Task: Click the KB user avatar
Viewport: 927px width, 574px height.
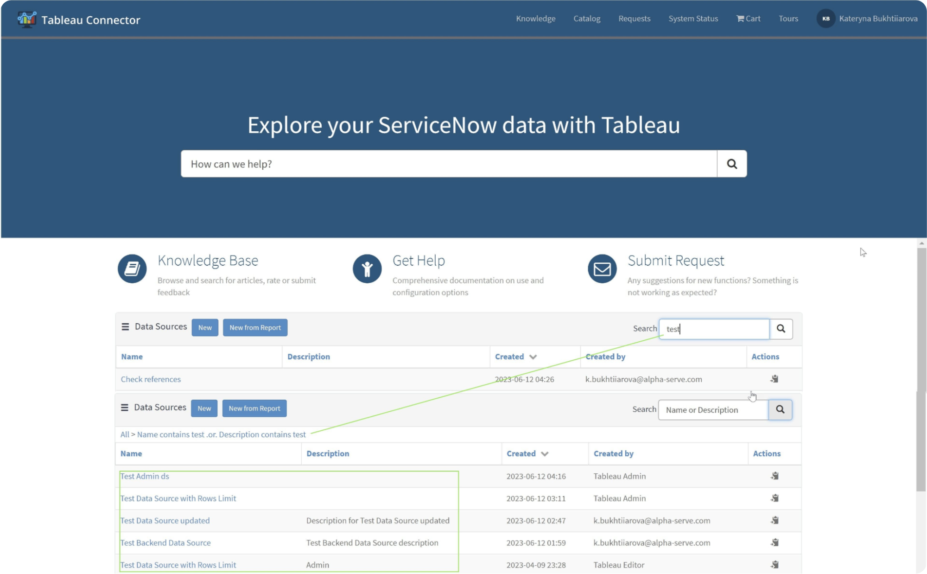Action: pyautogui.click(x=826, y=19)
